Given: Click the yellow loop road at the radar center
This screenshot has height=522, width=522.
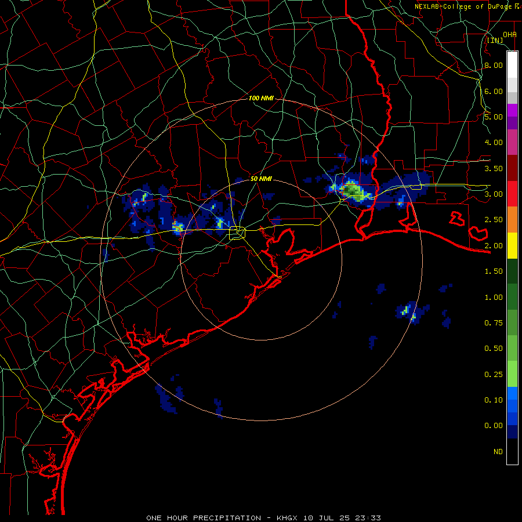Looking at the screenshot, I should click(x=237, y=233).
